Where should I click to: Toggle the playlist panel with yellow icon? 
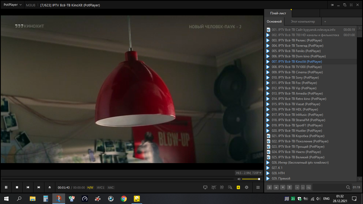(x=238, y=187)
